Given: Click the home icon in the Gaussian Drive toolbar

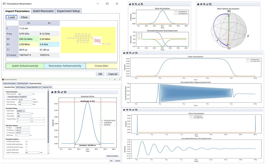Looking at the screenshot, I should (x=52, y=92).
